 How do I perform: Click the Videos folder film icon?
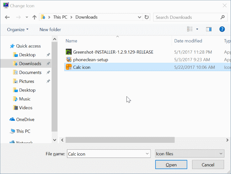(x=15, y=108)
